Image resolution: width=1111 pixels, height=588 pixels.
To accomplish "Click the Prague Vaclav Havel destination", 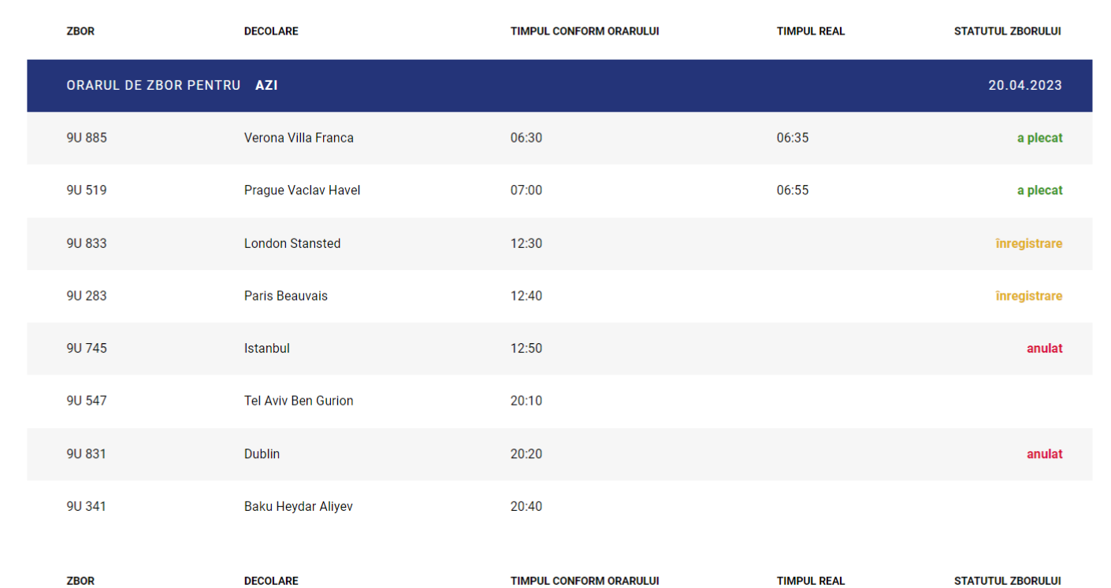I will 302,190.
